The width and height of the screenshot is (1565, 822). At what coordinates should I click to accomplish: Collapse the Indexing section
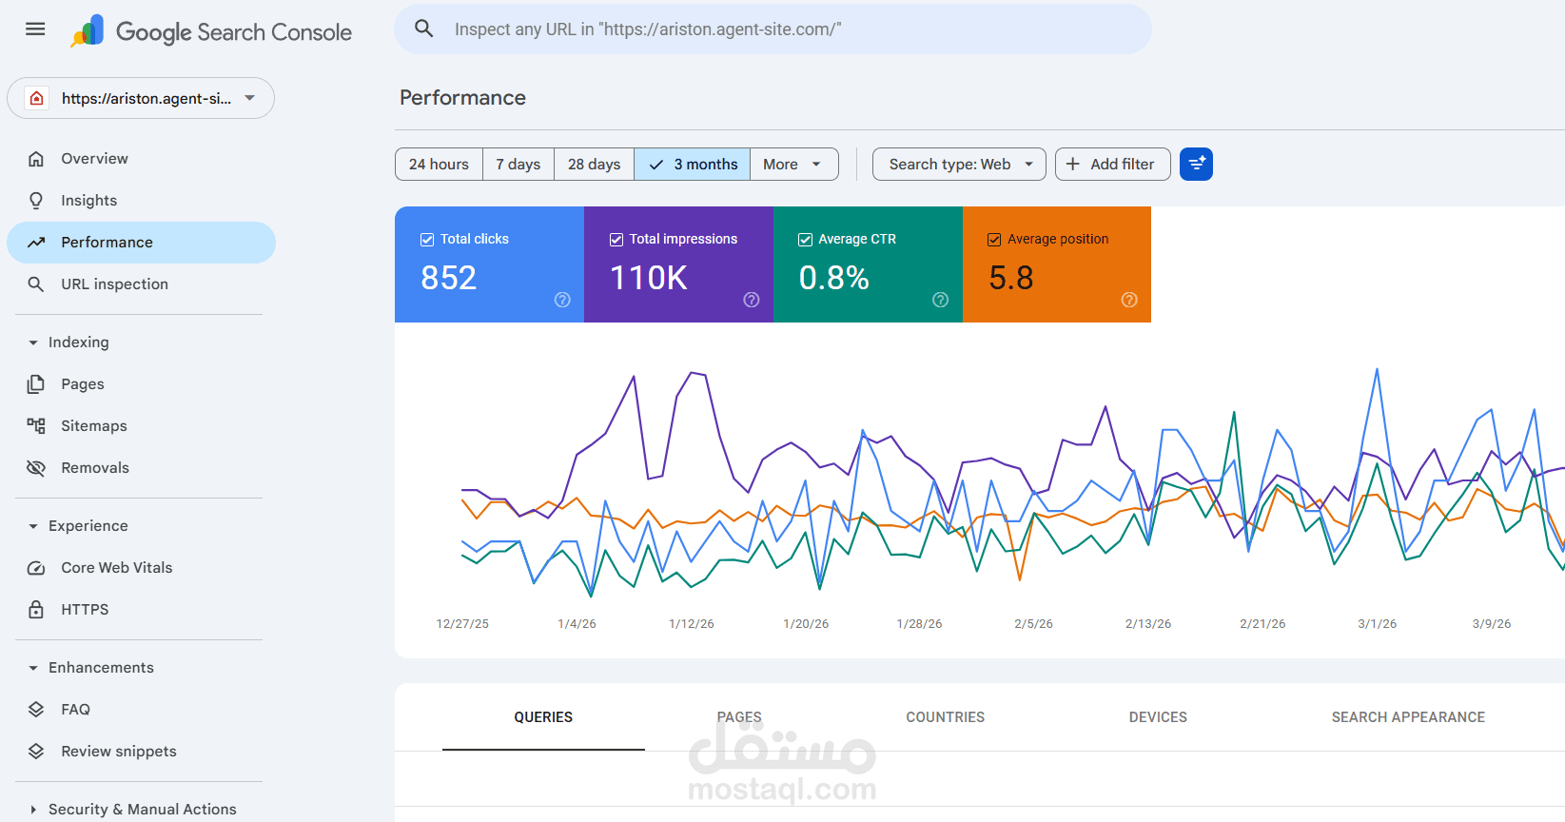point(33,342)
